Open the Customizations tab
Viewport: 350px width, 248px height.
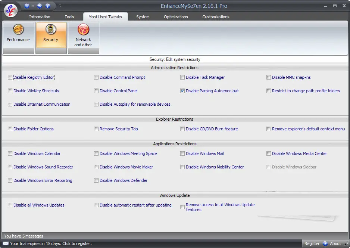[216, 17]
